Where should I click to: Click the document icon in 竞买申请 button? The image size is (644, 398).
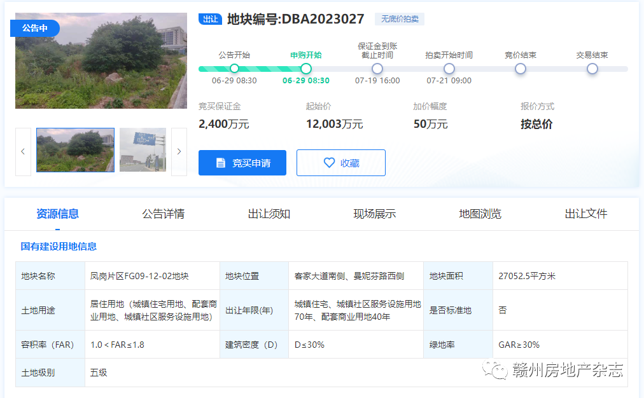click(x=221, y=163)
